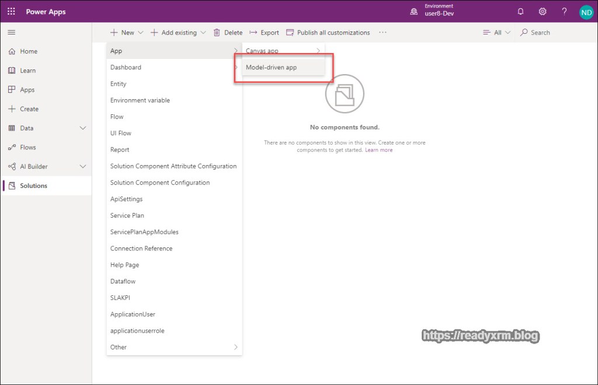Click the notifications bell icon

click(x=520, y=12)
